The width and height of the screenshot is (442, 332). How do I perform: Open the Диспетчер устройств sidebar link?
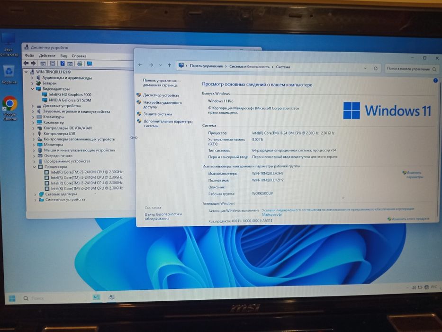pos(161,95)
